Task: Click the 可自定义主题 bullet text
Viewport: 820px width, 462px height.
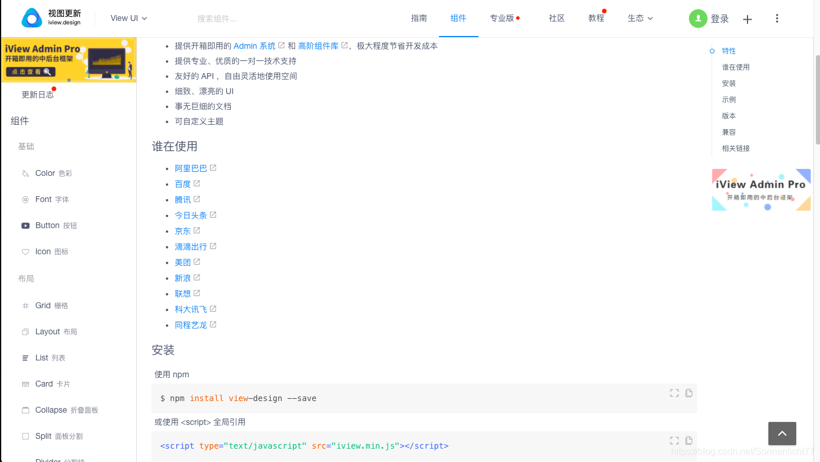Action: coord(199,121)
